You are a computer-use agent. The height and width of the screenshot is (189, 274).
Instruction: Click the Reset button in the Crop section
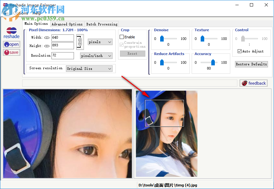(132, 53)
